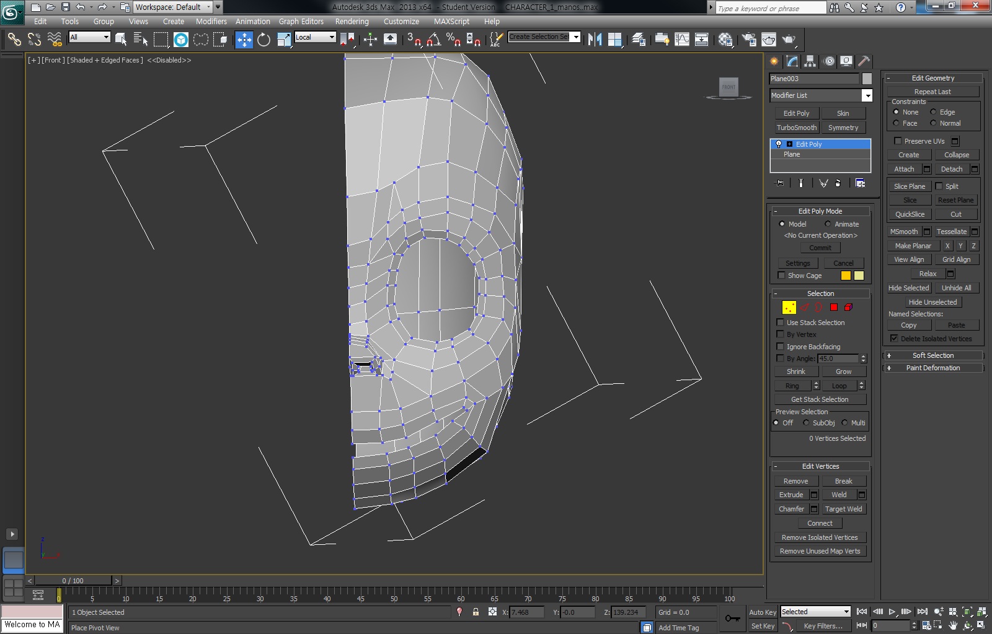Click Configure Modifier Sets icon

(x=860, y=183)
